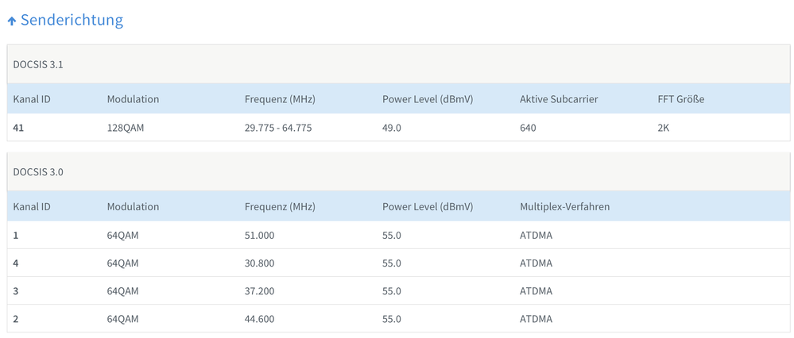Click the 2K FFT size value
This screenshot has height=338, width=794.
[x=664, y=128]
